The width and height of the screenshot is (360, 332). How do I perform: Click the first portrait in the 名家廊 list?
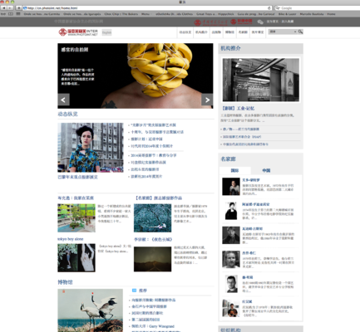coord(231,187)
